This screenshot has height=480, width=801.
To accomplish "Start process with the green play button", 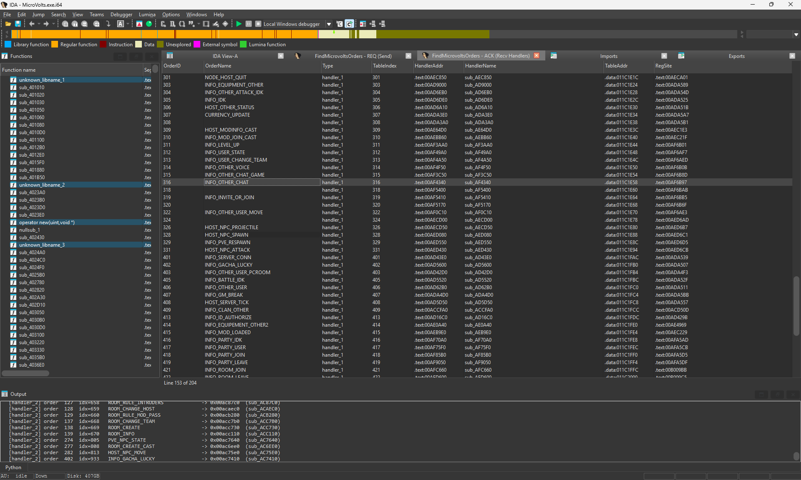I will tap(239, 24).
